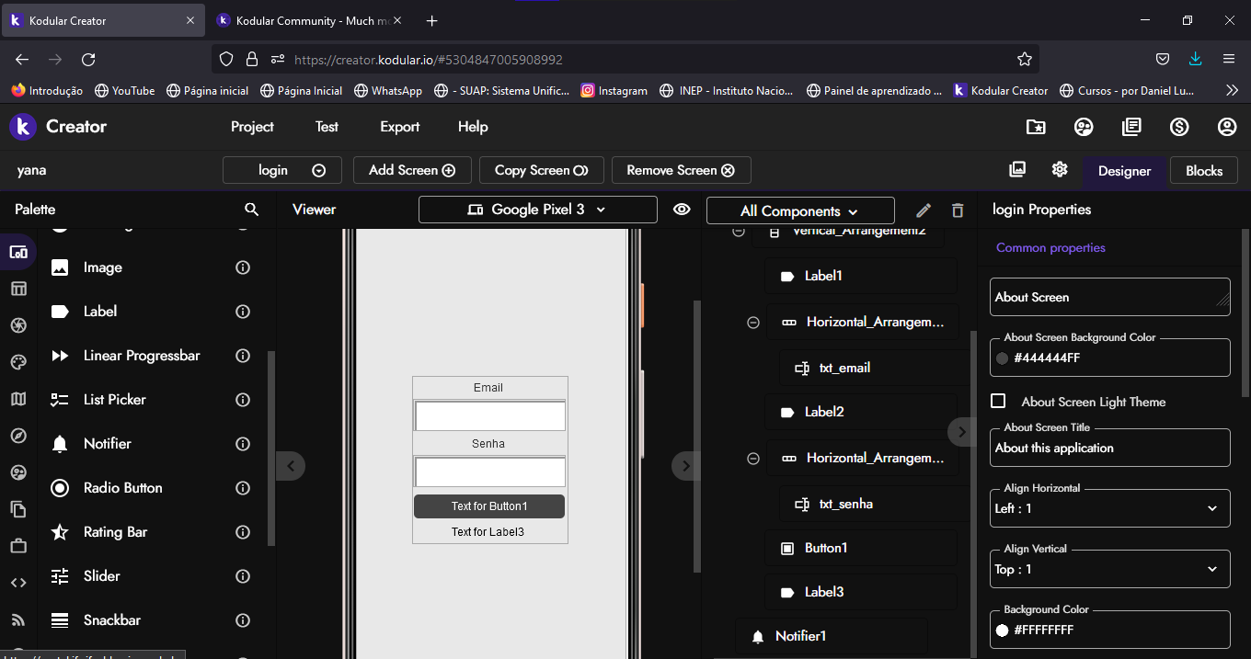Open the account profile icon
This screenshot has height=659, width=1251.
point(1227,127)
